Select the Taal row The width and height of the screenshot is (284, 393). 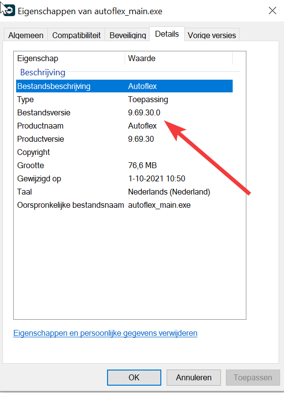point(124,192)
